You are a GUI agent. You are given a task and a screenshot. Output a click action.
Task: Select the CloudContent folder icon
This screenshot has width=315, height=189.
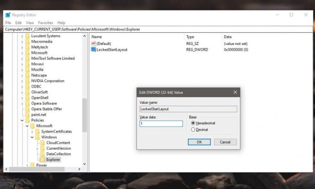[42, 143]
